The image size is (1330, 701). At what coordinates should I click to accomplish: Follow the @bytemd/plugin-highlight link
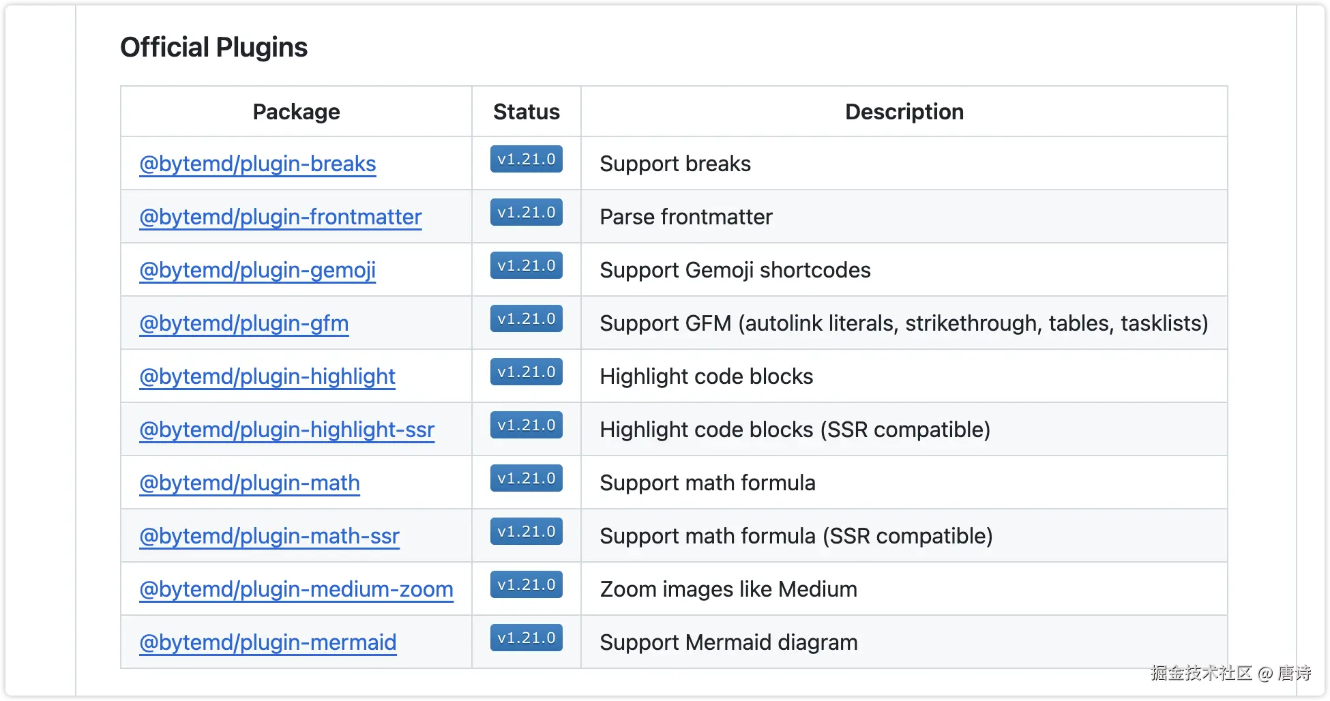267,376
